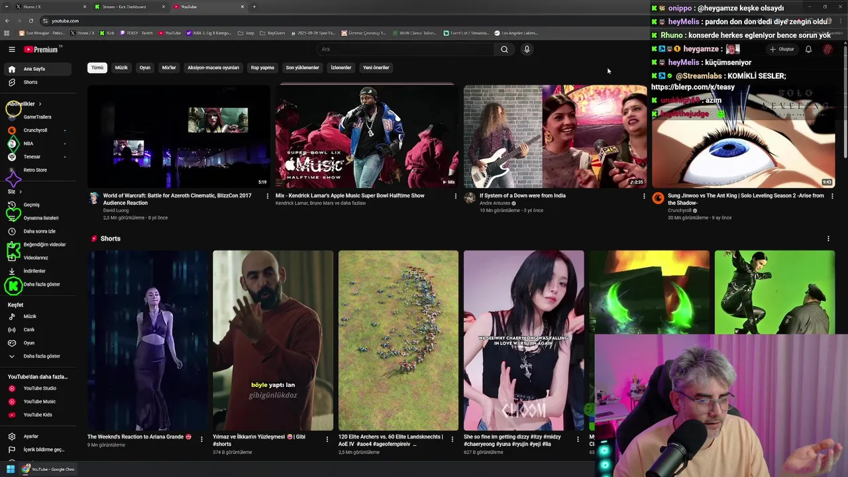This screenshot has height=477, width=848.
Task: Open YouTube Music link
Action: [x=39, y=401]
